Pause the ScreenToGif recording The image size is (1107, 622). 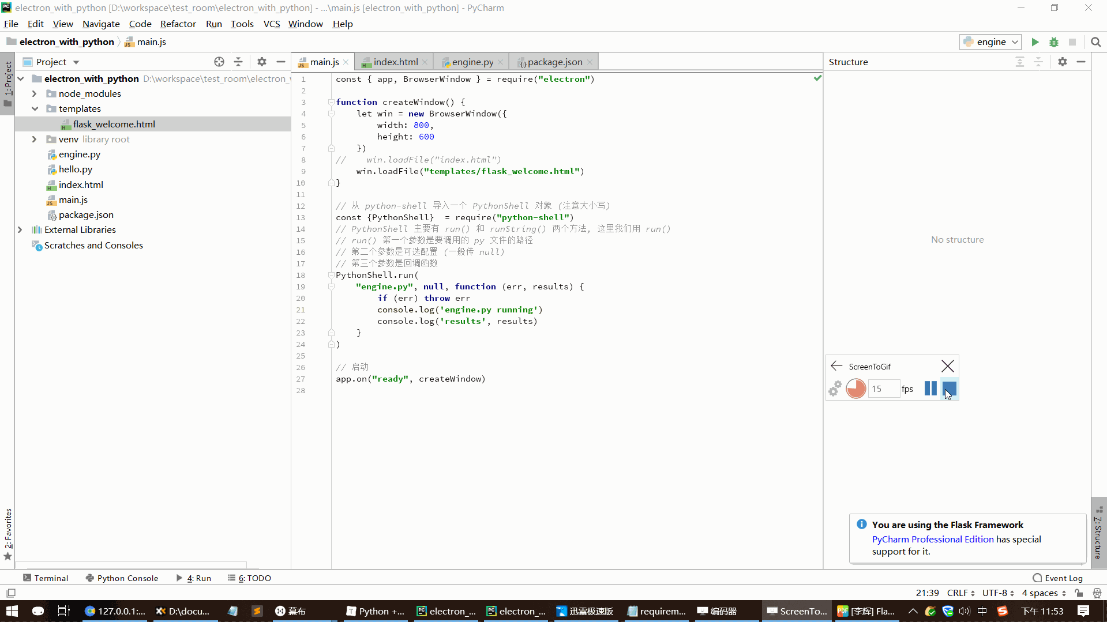tap(930, 389)
